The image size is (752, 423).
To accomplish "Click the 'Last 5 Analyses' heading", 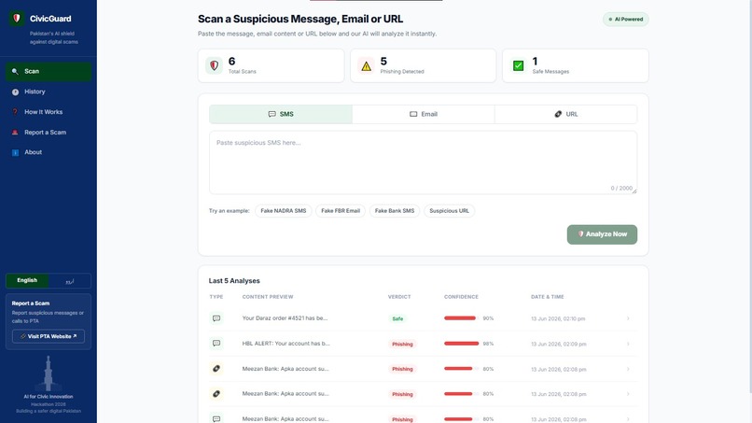I will pos(234,281).
